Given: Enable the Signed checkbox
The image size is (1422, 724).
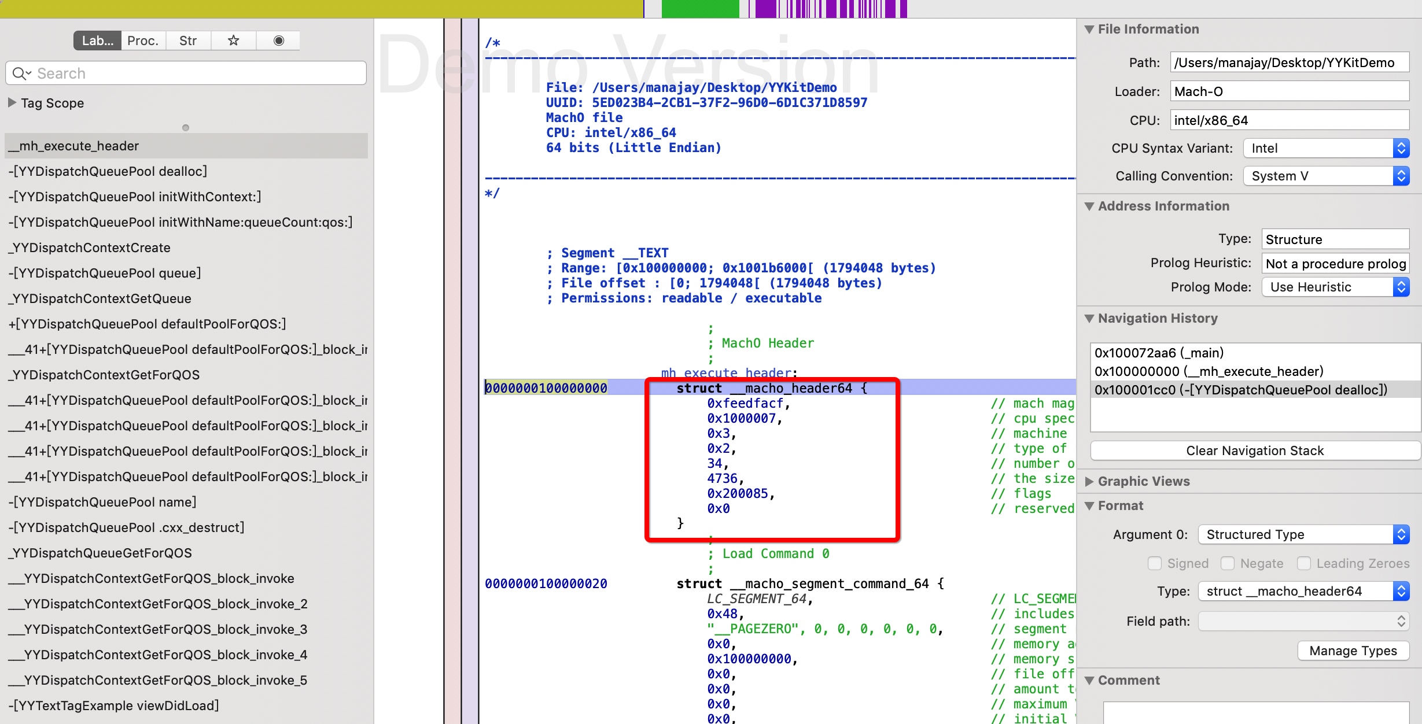Looking at the screenshot, I should 1154,563.
